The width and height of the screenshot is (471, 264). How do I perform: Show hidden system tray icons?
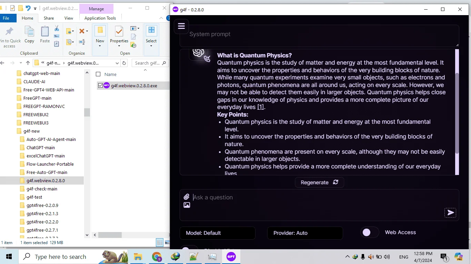pos(348,257)
